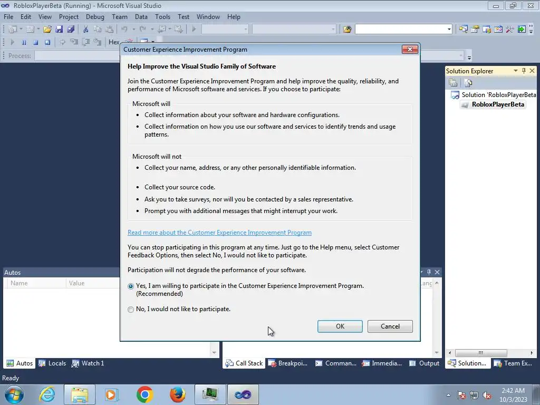540x405 pixels.
Task: Click the Navigate Backward toolbar icon
Action: tap(161, 30)
